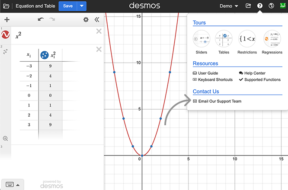The width and height of the screenshot is (288, 190).
Task: Click the Undo arrow
Action: 41,19
